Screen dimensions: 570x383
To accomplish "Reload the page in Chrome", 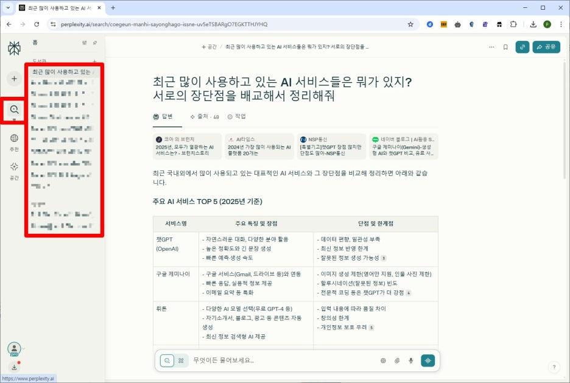I will [37, 24].
